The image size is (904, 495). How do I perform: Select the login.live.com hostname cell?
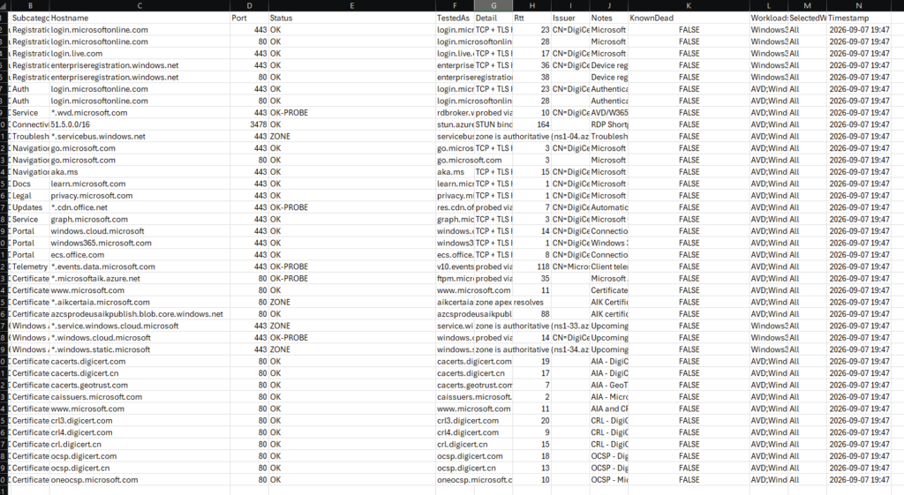(140, 54)
